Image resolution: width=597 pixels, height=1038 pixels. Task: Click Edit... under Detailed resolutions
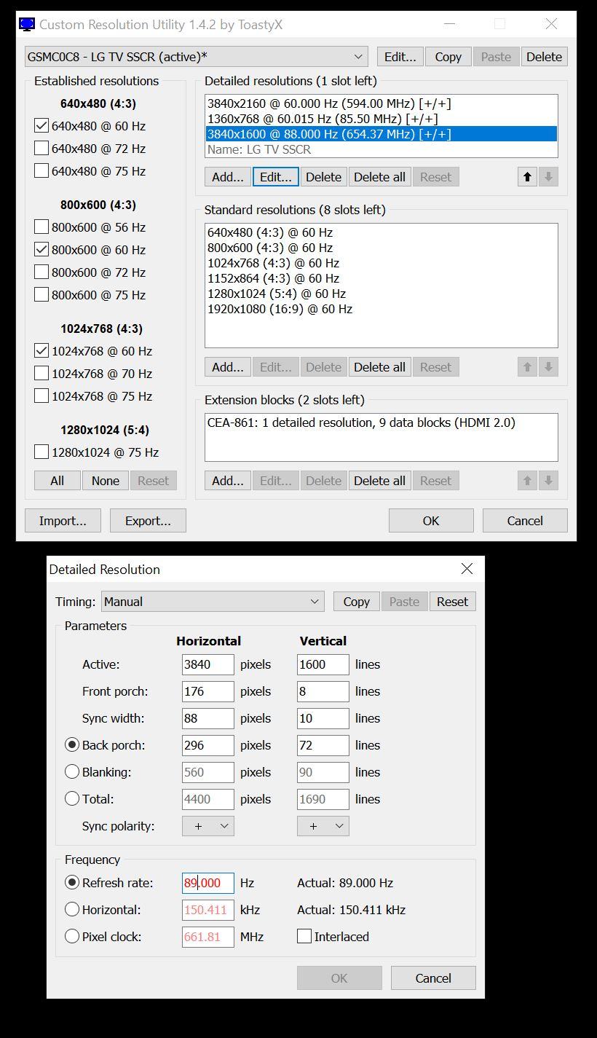pos(276,177)
